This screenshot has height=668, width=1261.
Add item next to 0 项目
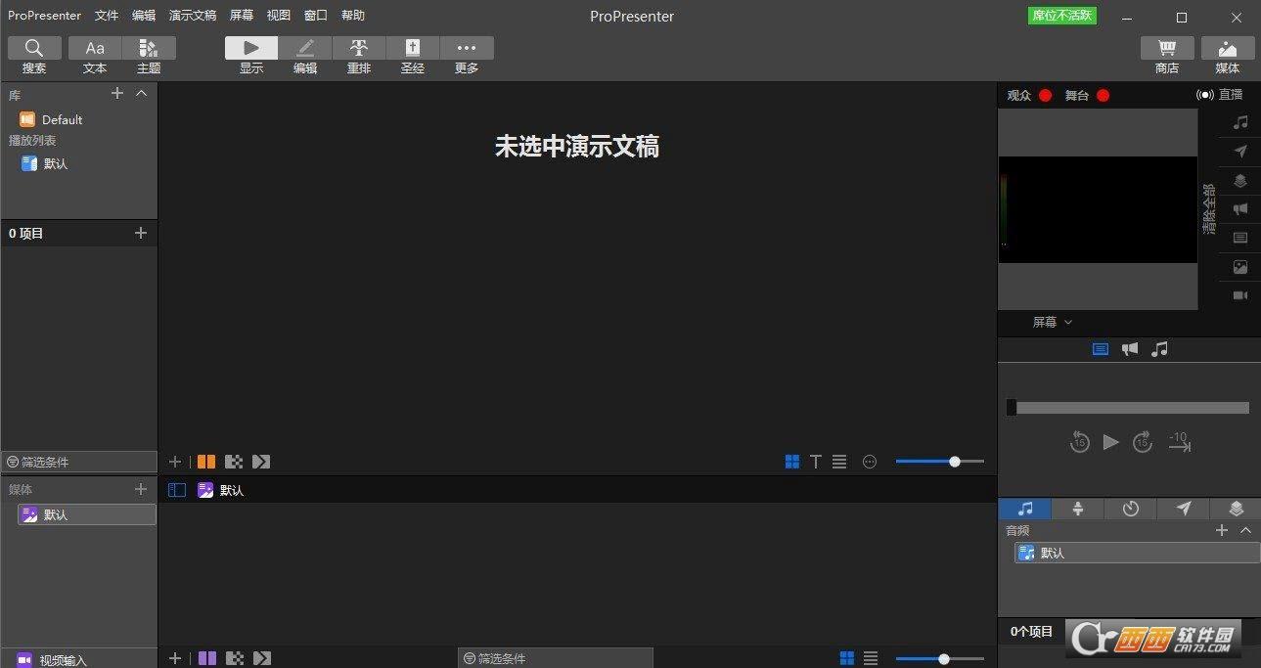coord(141,233)
